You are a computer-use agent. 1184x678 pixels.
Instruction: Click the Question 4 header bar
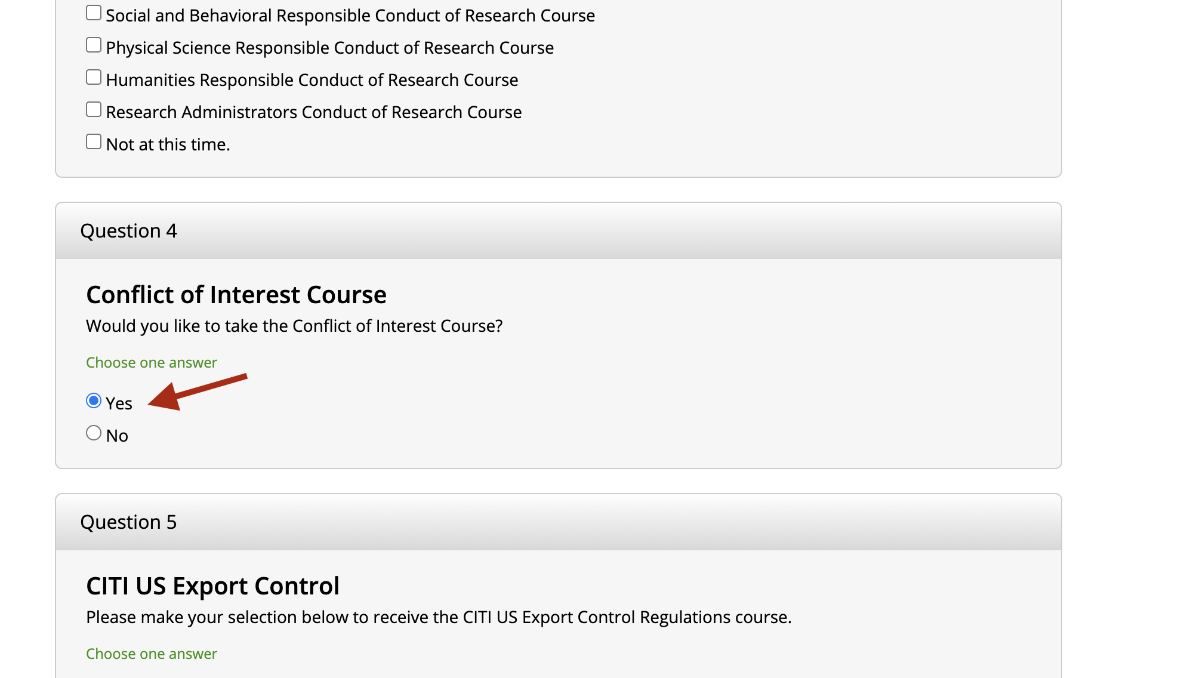pyautogui.click(x=558, y=231)
